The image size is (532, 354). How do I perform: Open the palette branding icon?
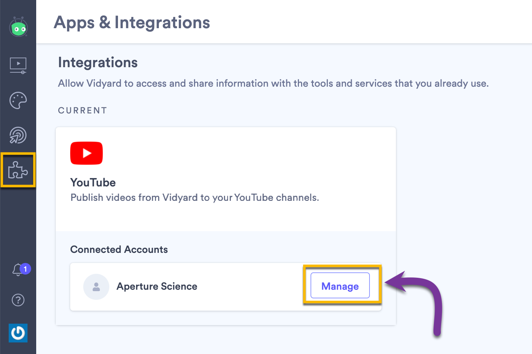click(18, 100)
